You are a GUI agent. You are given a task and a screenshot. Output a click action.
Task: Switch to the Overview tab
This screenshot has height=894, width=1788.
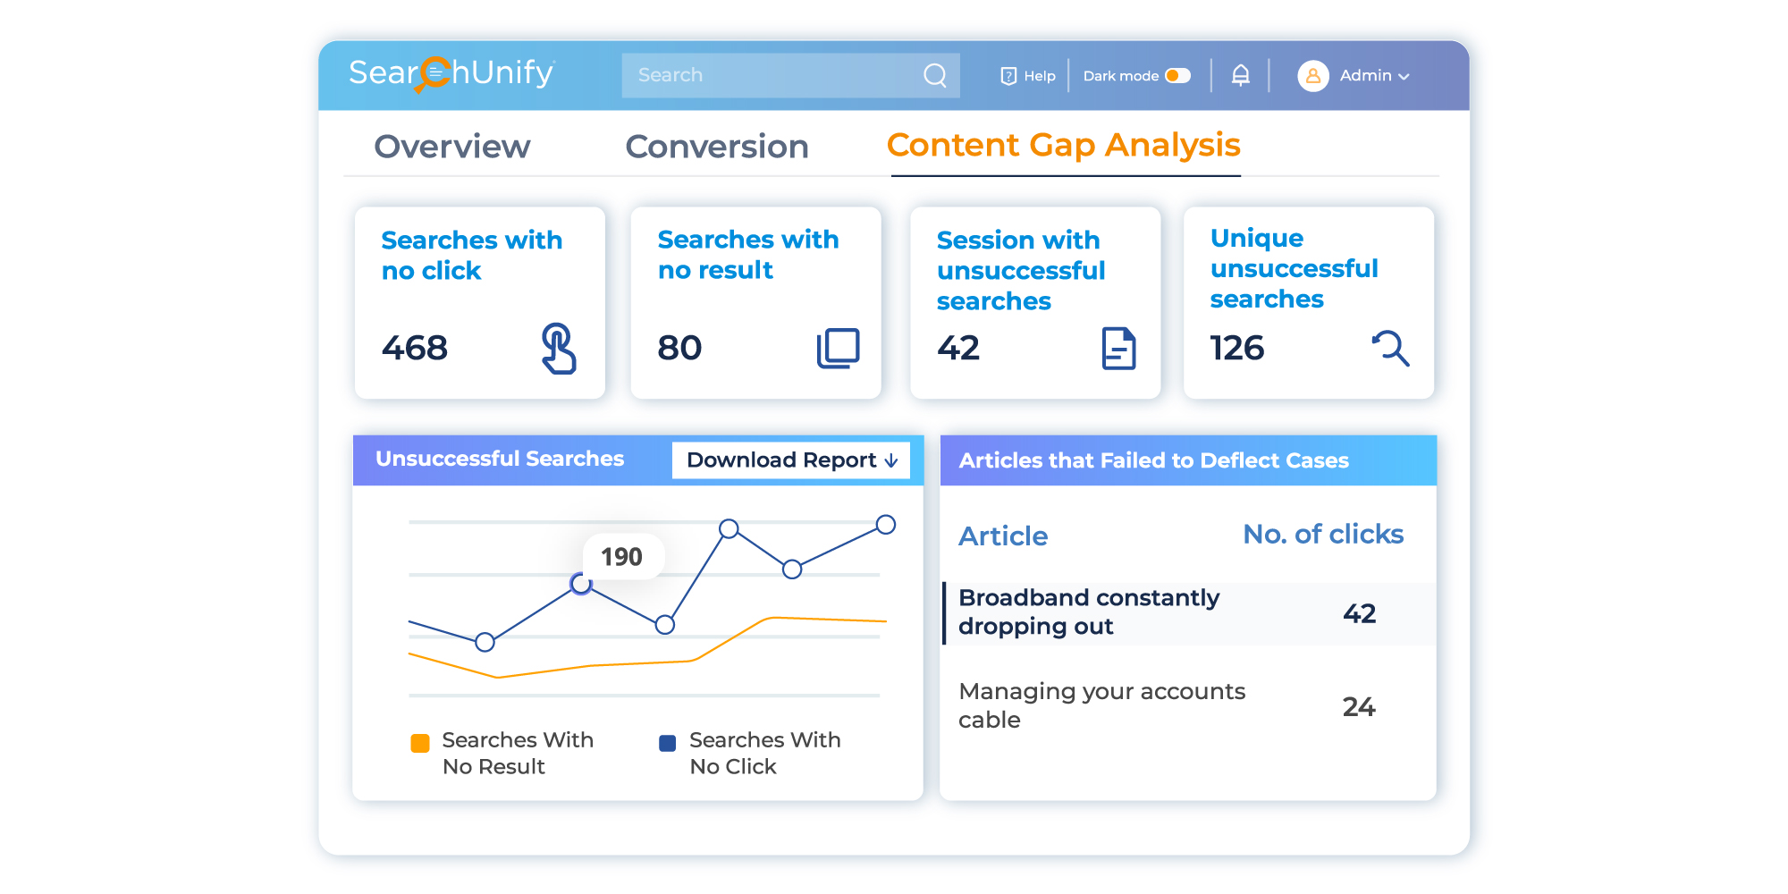click(x=452, y=147)
